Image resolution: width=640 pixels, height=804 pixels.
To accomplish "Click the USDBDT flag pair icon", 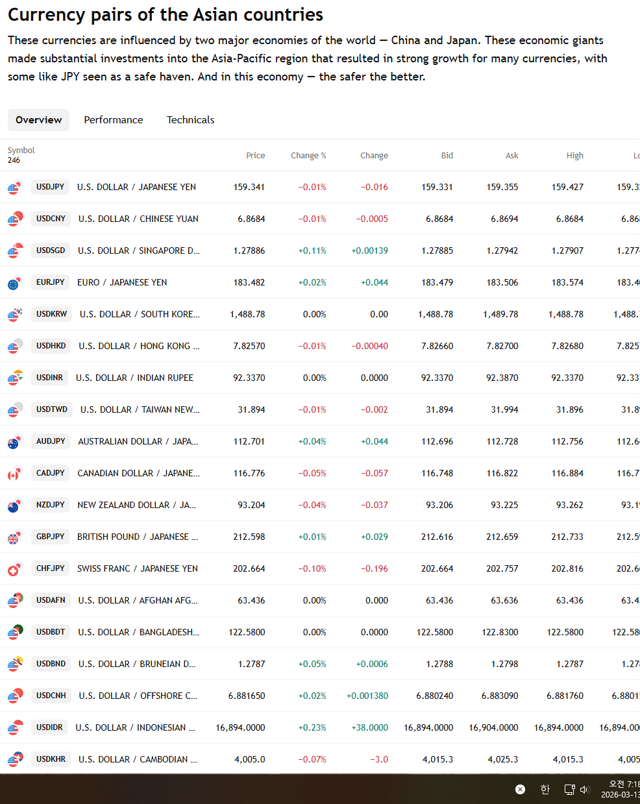I will [x=15, y=632].
